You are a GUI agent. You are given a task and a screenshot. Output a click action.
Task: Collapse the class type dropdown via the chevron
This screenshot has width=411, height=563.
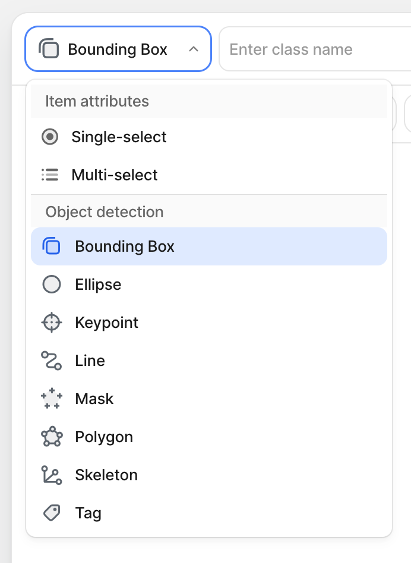click(193, 49)
